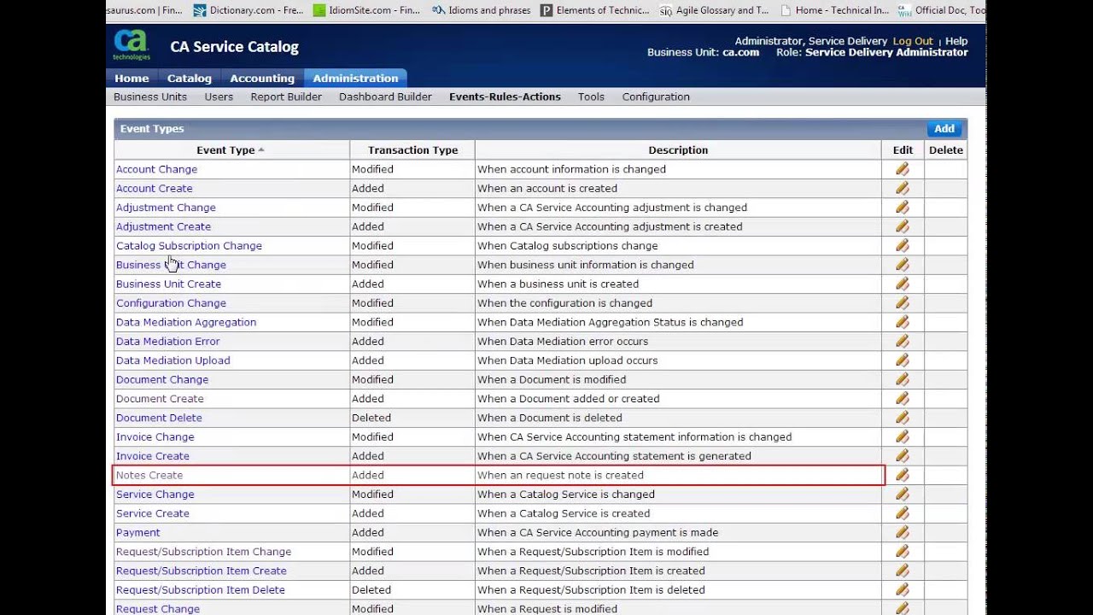Open the Home - Technical In... bookmark
This screenshot has height=615, width=1093.
(x=833, y=10)
